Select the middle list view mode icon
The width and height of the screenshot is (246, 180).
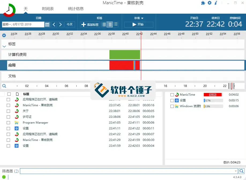pyautogui.click(x=110, y=24)
